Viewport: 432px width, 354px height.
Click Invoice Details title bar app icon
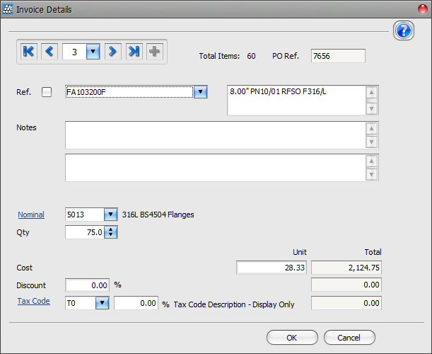pos(7,9)
